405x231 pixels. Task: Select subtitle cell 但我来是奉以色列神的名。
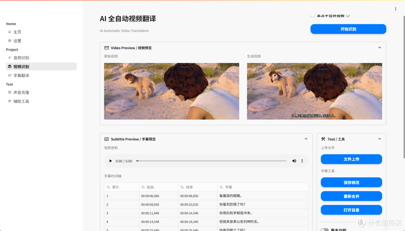262,222
